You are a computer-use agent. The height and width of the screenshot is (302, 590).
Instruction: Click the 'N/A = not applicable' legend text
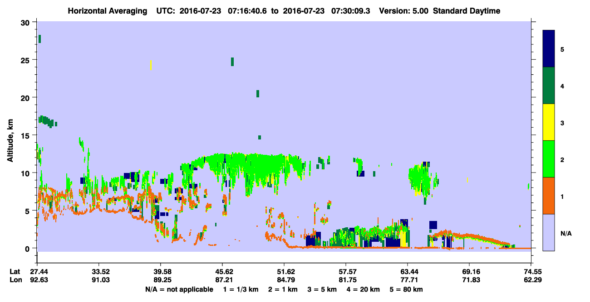(179, 289)
